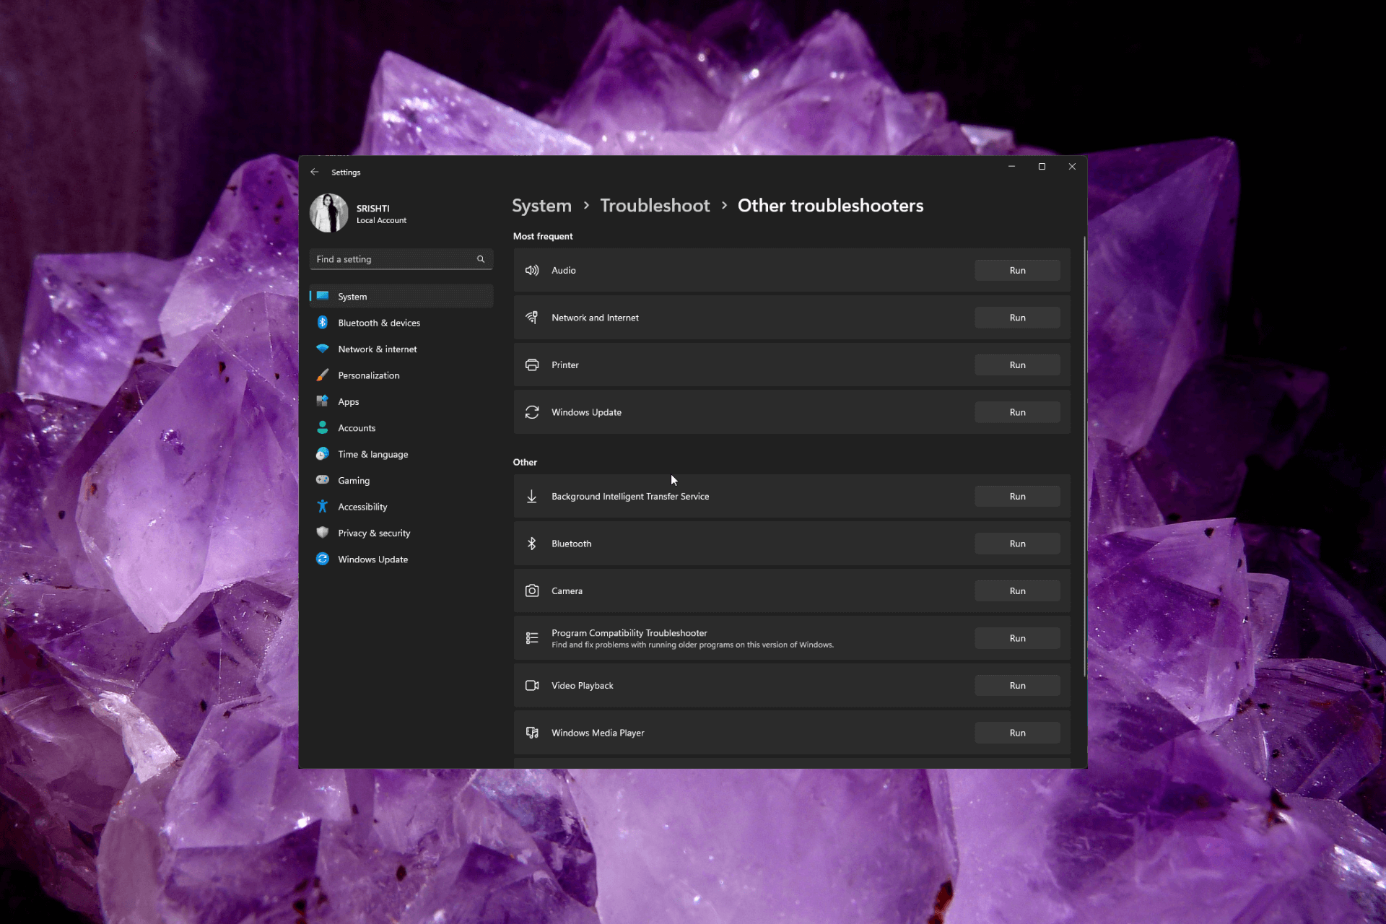Click the Windows Media Player icon

[x=532, y=733]
